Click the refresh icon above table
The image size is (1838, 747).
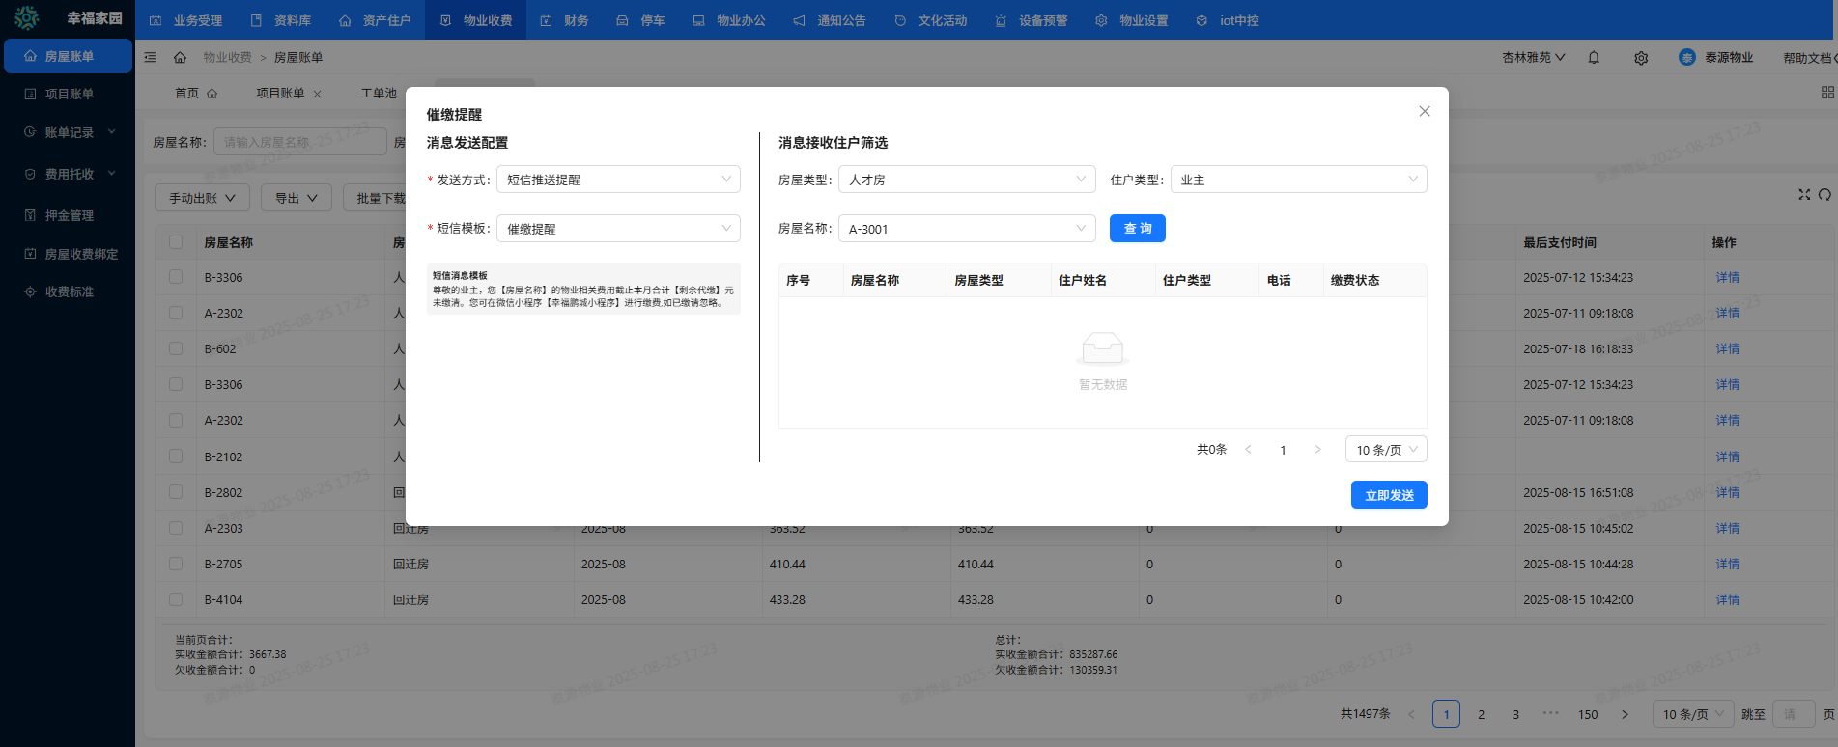pos(1824,195)
